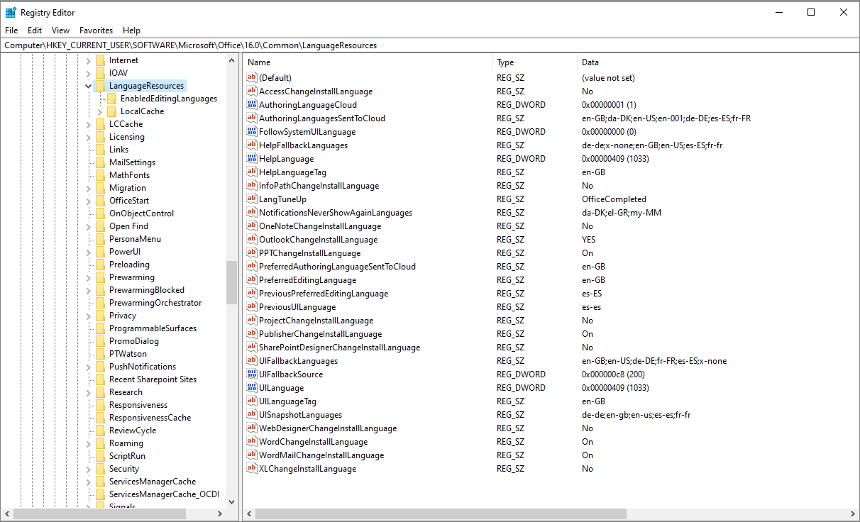Click the folder icon of Privacy key

point(100,316)
